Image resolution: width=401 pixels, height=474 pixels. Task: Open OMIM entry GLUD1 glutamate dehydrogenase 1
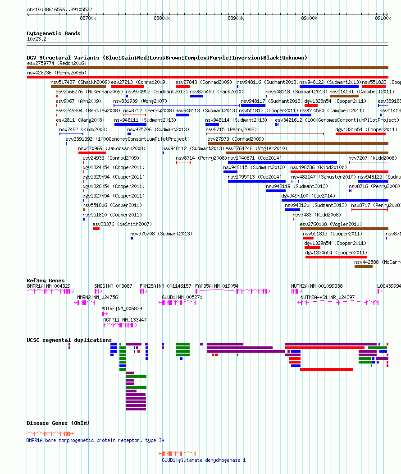coord(204,460)
